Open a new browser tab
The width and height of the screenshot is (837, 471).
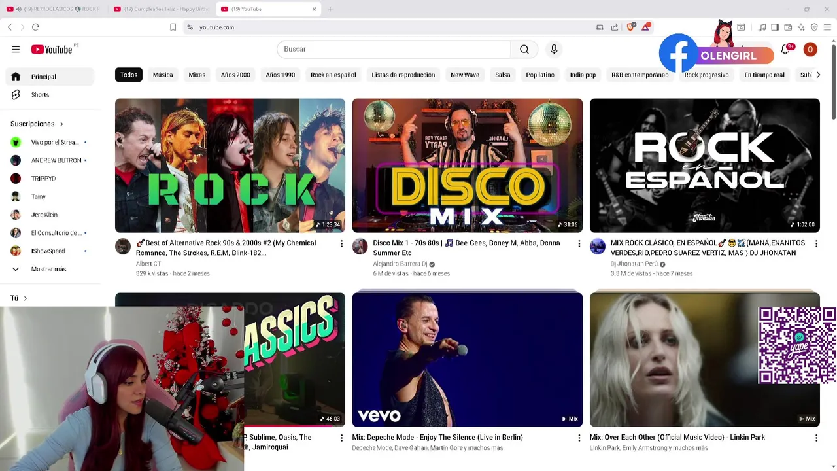[330, 9]
